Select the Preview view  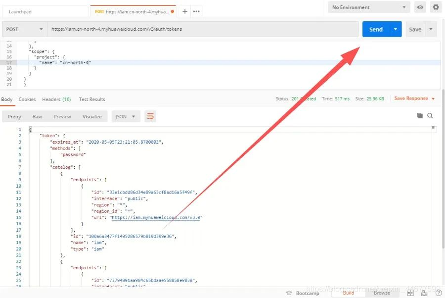(62, 116)
